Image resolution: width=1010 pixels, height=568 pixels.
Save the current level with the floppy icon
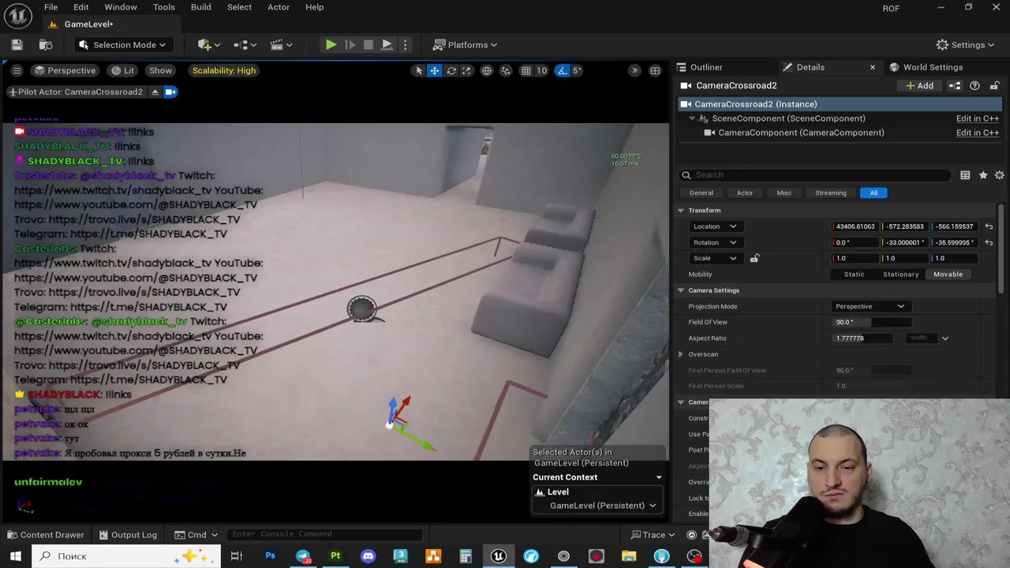click(x=17, y=45)
